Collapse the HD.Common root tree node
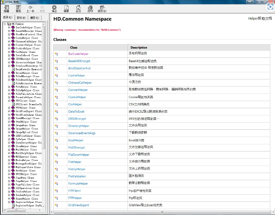This screenshot has height=215, width=275. coord(5,24)
